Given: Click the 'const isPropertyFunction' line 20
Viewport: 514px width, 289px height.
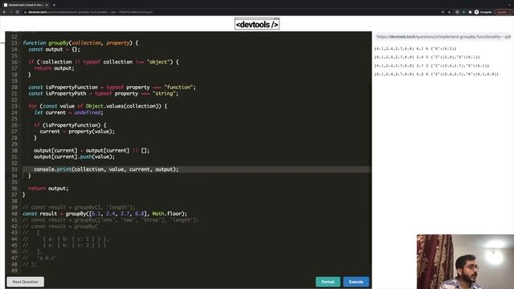Looking at the screenshot, I should (112, 88).
